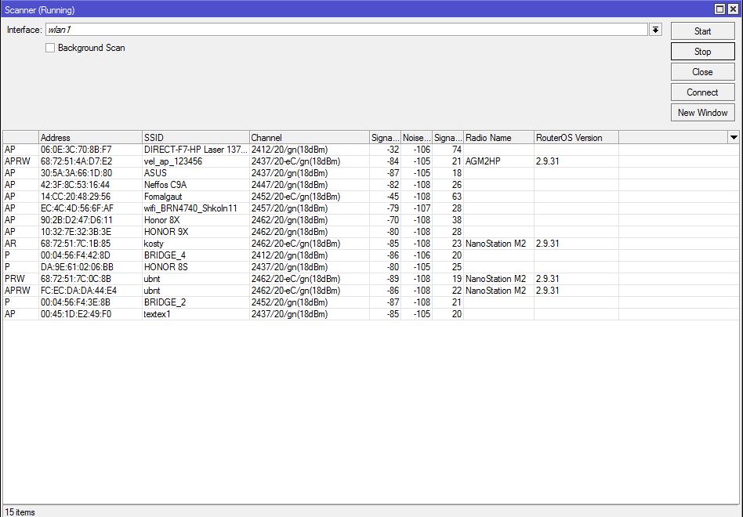
Task: Click the Start scan button
Action: [x=703, y=31]
